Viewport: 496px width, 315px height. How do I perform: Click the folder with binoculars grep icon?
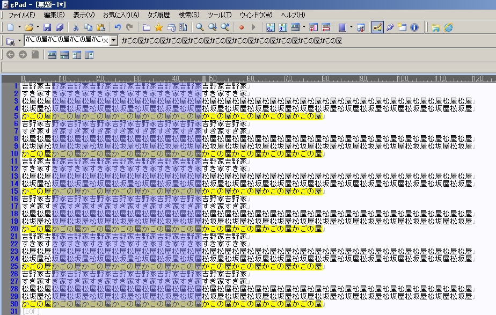pyautogui.click(x=10, y=41)
